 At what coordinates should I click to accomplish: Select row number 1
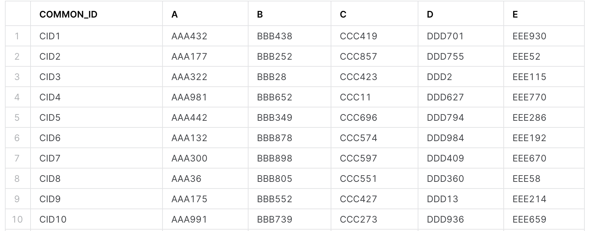click(x=17, y=36)
